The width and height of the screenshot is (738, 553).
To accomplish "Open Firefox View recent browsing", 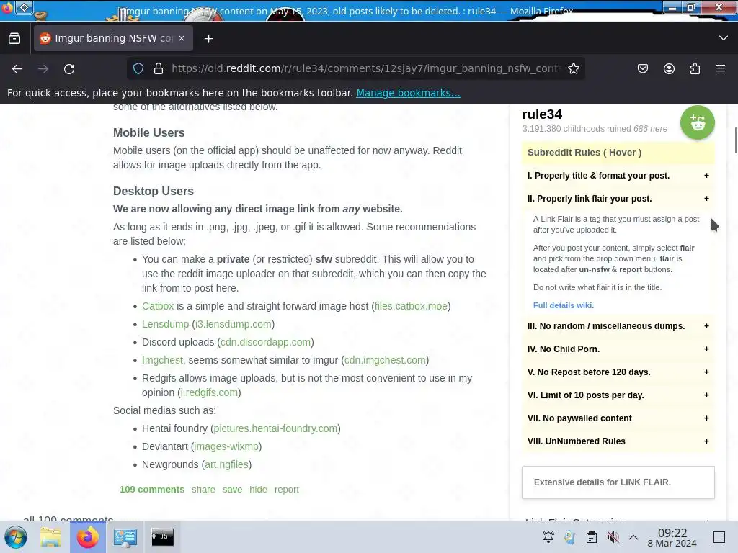I will point(14,39).
